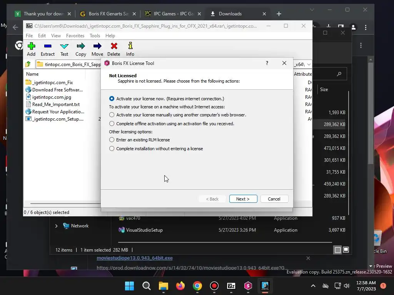The image size is (394, 295).
Task: Click 7-Zip horizontal scrollbar
Action: pyautogui.click(x=65, y=204)
